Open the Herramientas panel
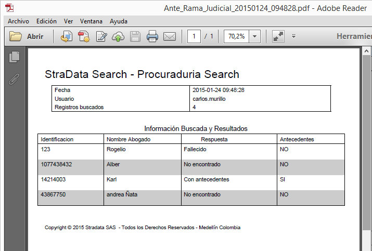The width and height of the screenshot is (372, 251). point(354,36)
